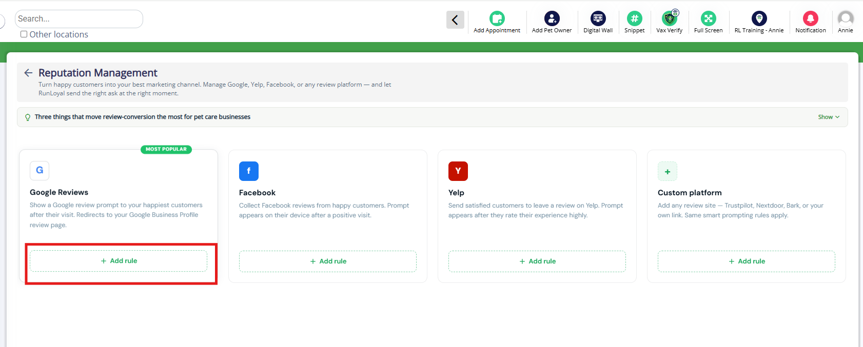The height and width of the screenshot is (347, 863).
Task: Click the Most Popular badge
Action: click(x=166, y=149)
